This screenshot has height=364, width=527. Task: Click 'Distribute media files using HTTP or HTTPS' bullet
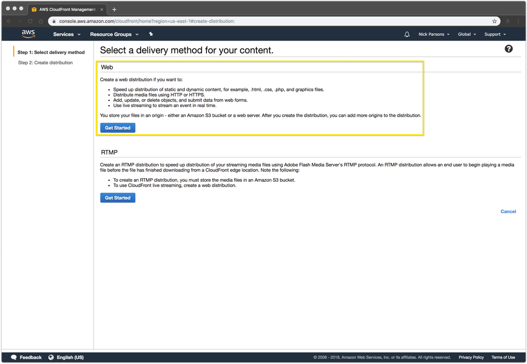(x=159, y=95)
